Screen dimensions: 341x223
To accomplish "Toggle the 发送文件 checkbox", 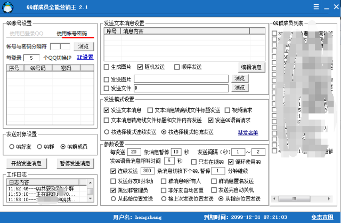I will [x=107, y=89].
